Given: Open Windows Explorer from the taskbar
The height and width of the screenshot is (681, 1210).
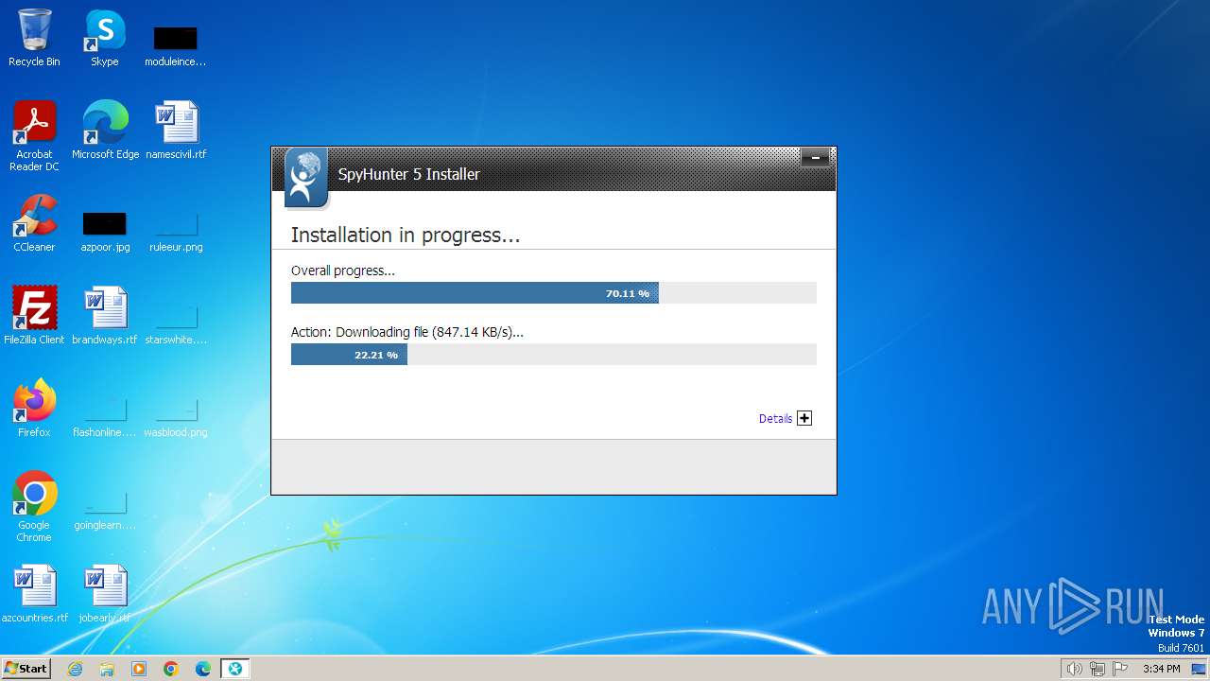Looking at the screenshot, I should (107, 669).
